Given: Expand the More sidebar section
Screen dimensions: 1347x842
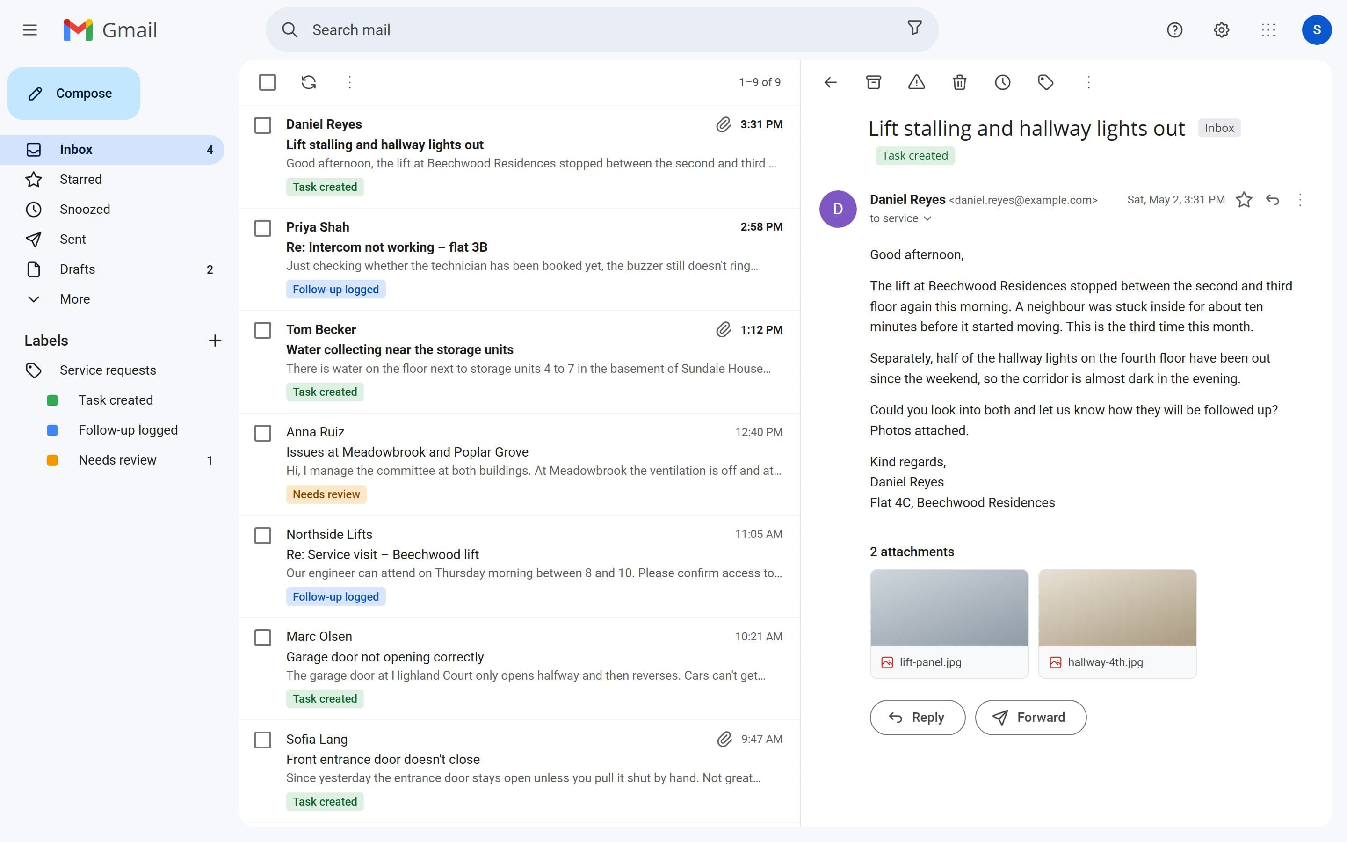Looking at the screenshot, I should pos(112,299).
